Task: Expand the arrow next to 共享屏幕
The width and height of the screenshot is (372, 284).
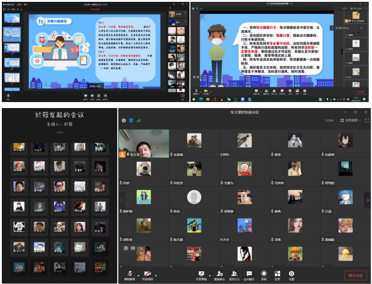Action: (209, 273)
